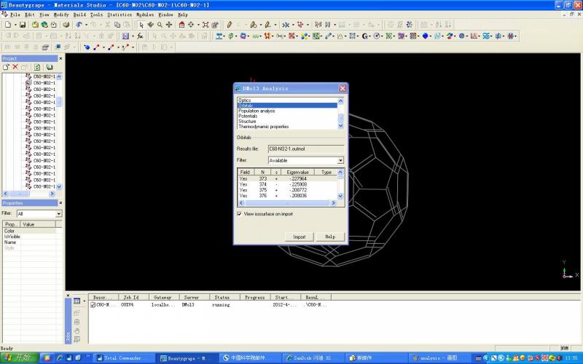Click the Save icon in the toolbar

23,25
